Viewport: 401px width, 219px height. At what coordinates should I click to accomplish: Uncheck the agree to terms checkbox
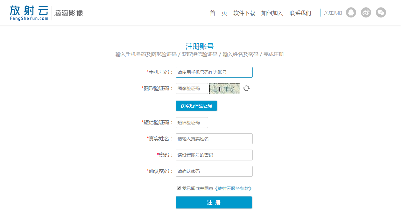[x=179, y=188]
